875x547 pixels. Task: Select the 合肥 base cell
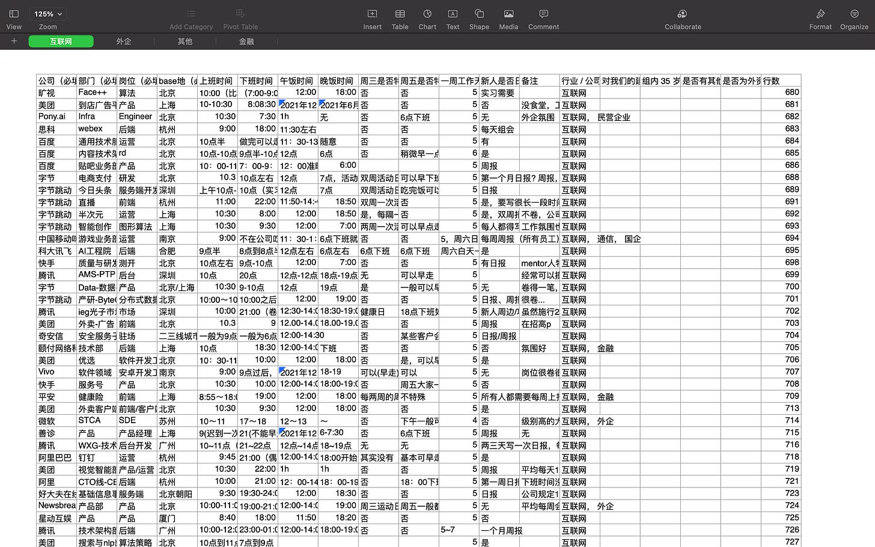(x=177, y=251)
